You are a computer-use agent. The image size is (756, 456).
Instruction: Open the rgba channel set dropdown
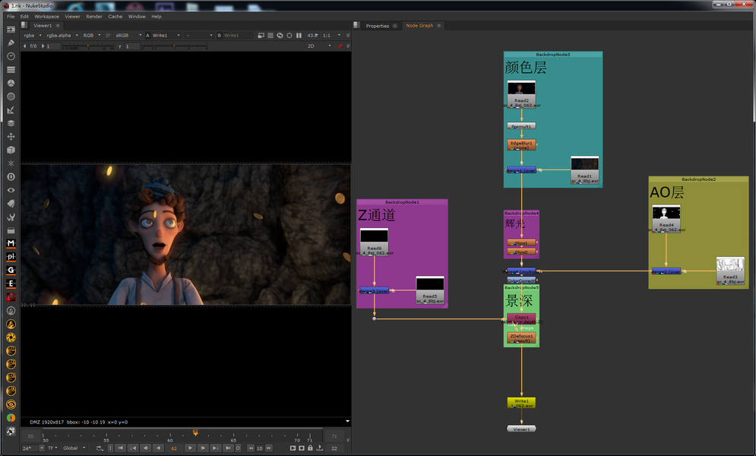(x=33, y=35)
